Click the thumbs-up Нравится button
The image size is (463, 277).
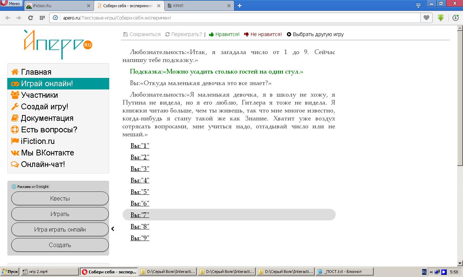[224, 34]
